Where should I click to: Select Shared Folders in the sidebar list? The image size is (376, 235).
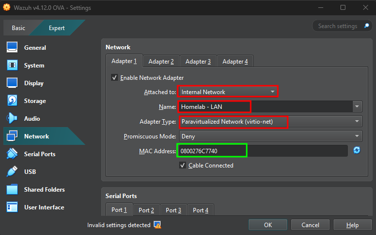[x=44, y=189]
